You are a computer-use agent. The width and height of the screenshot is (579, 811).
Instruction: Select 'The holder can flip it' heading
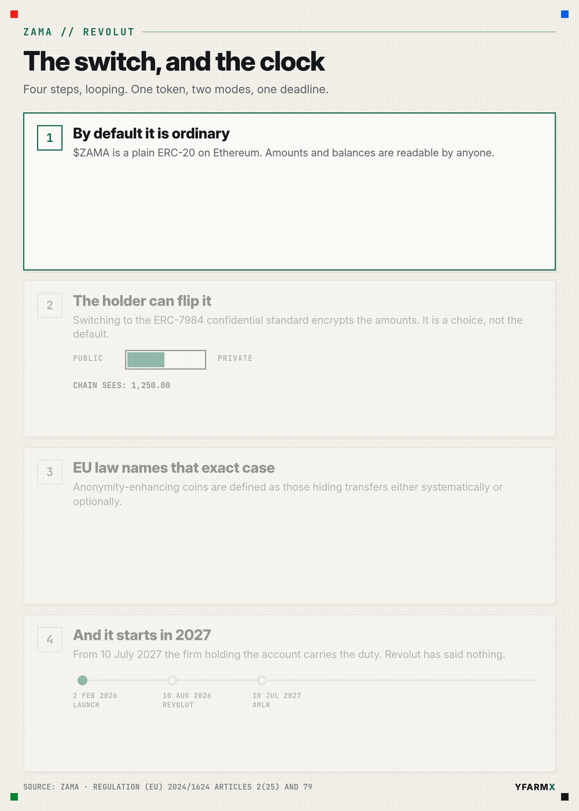(x=142, y=301)
